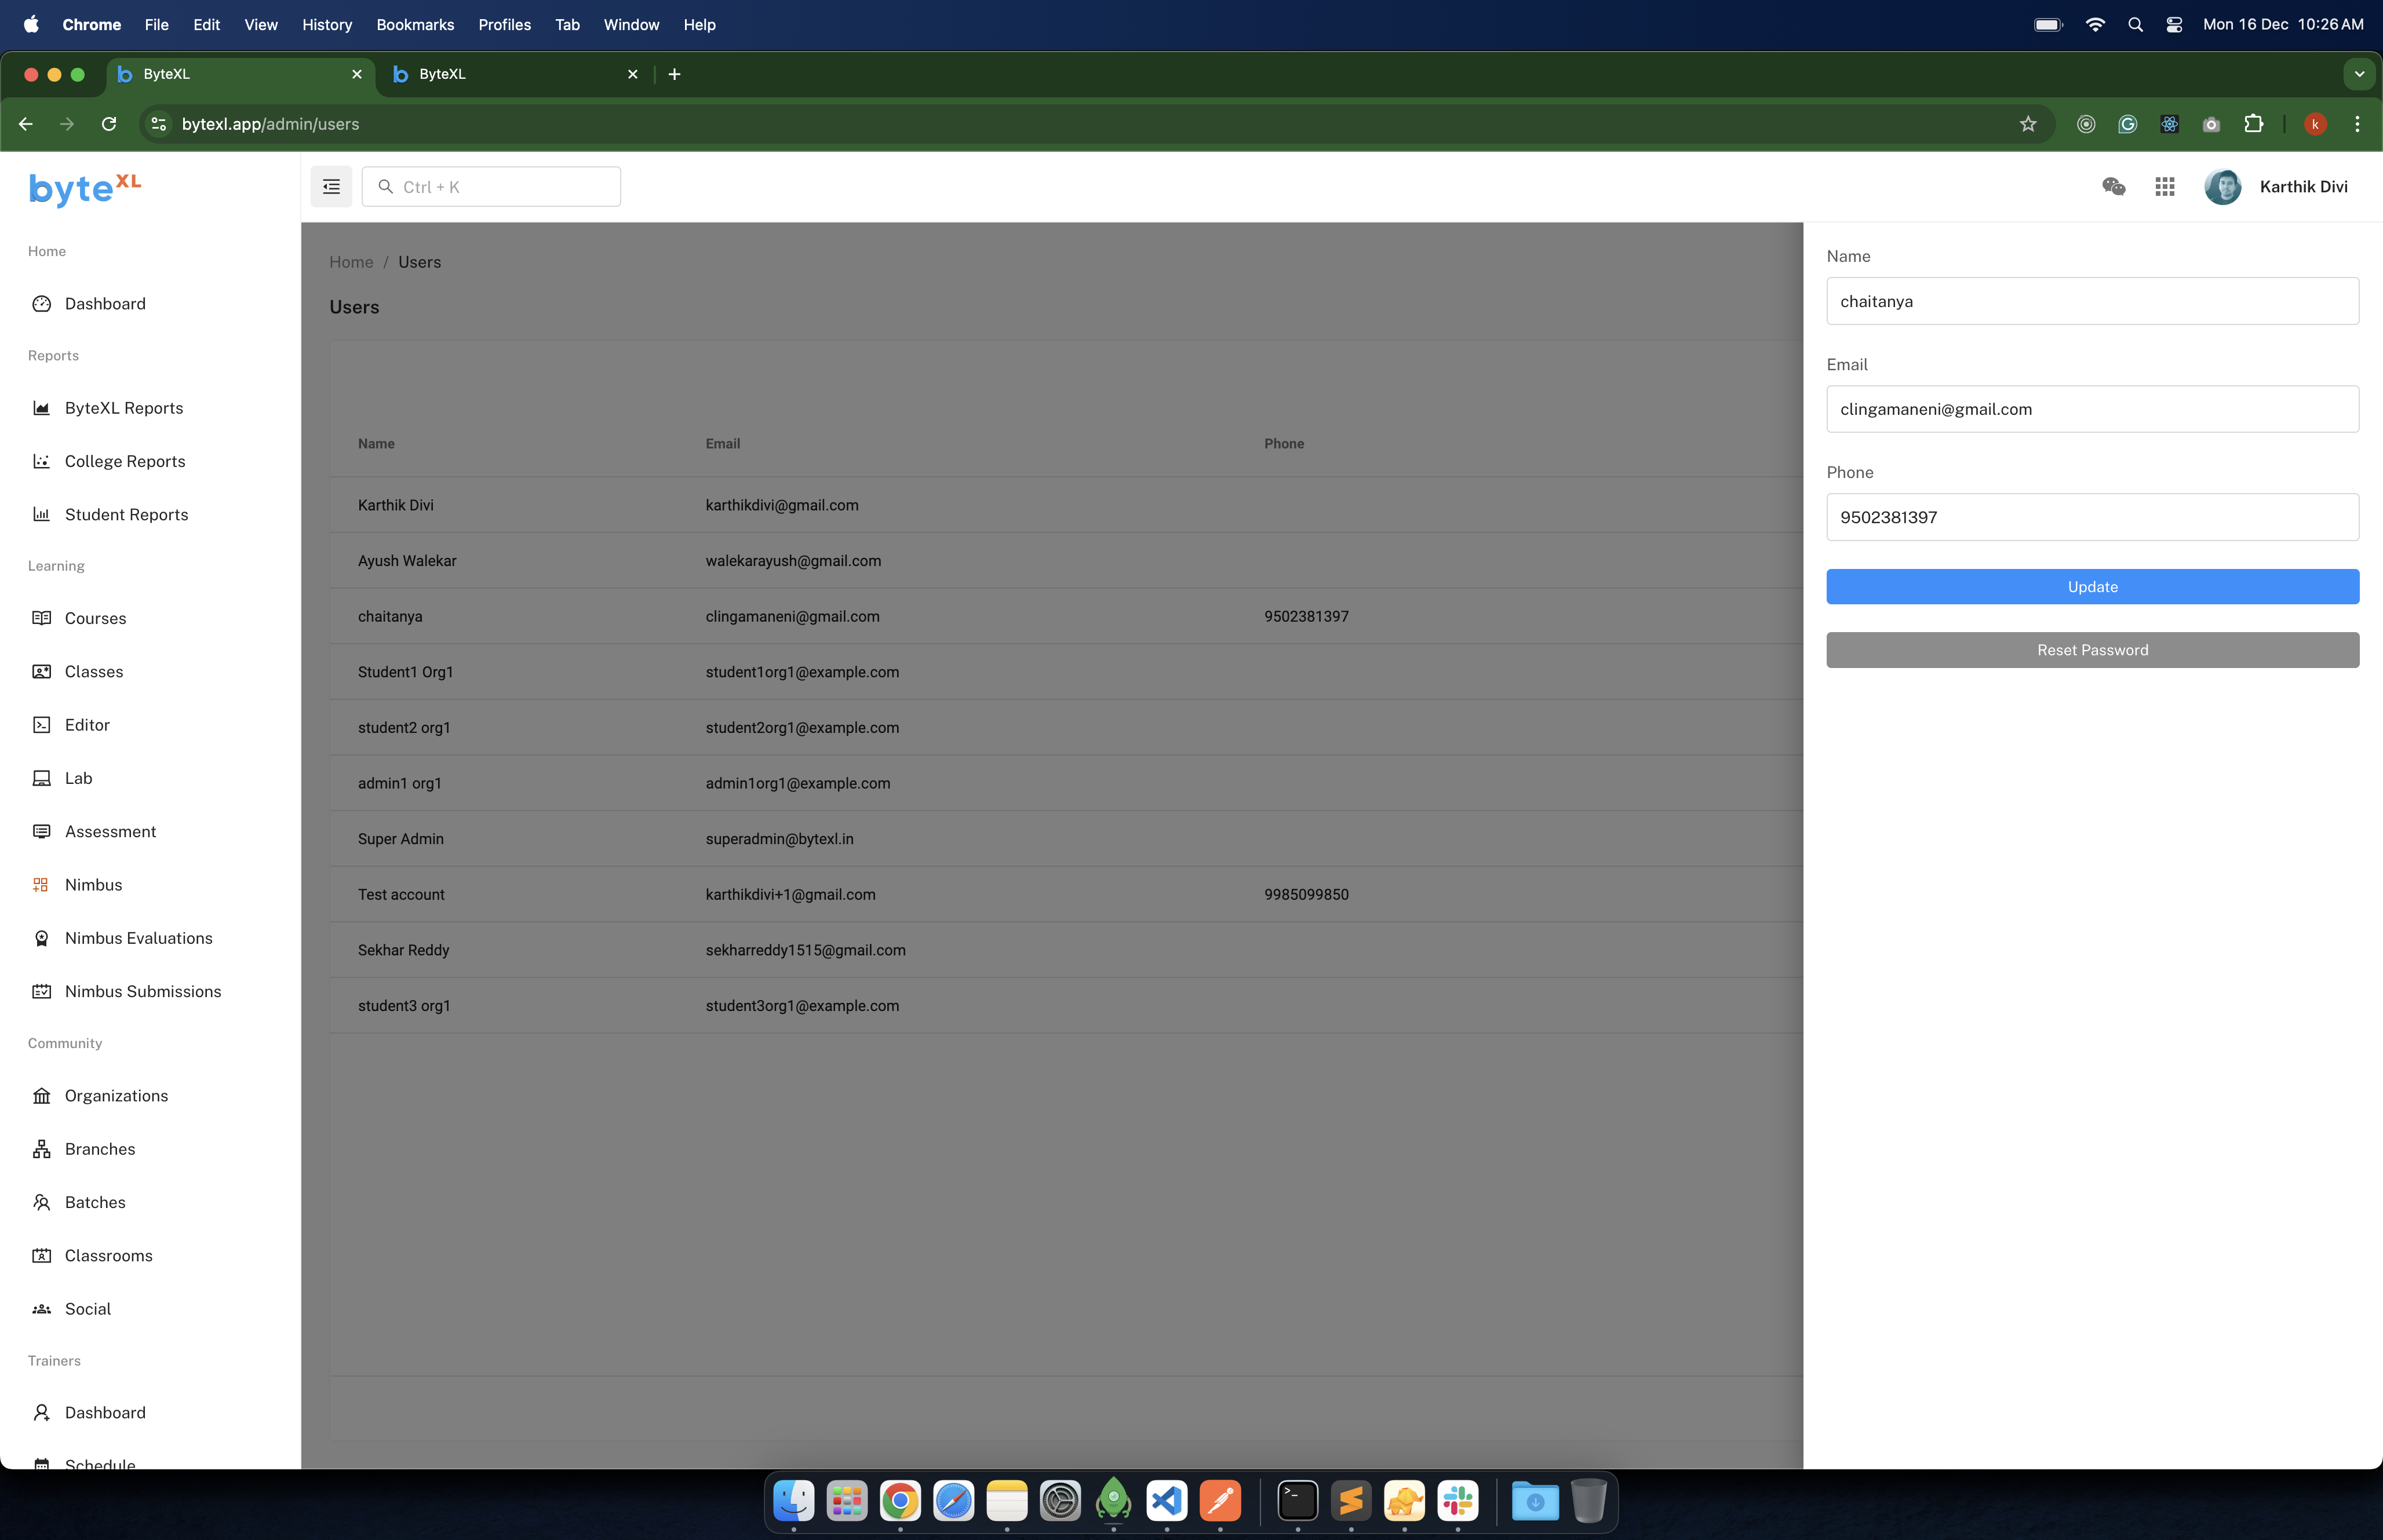This screenshot has height=1540, width=2383.
Task: Open Nimbus from the sidebar
Action: [93, 885]
